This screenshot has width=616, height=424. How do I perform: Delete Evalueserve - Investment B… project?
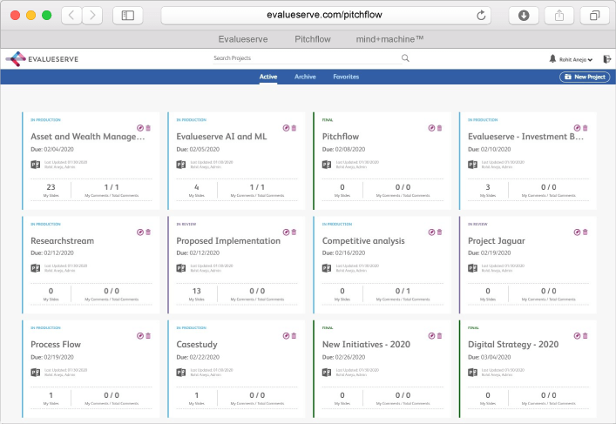[x=586, y=128]
